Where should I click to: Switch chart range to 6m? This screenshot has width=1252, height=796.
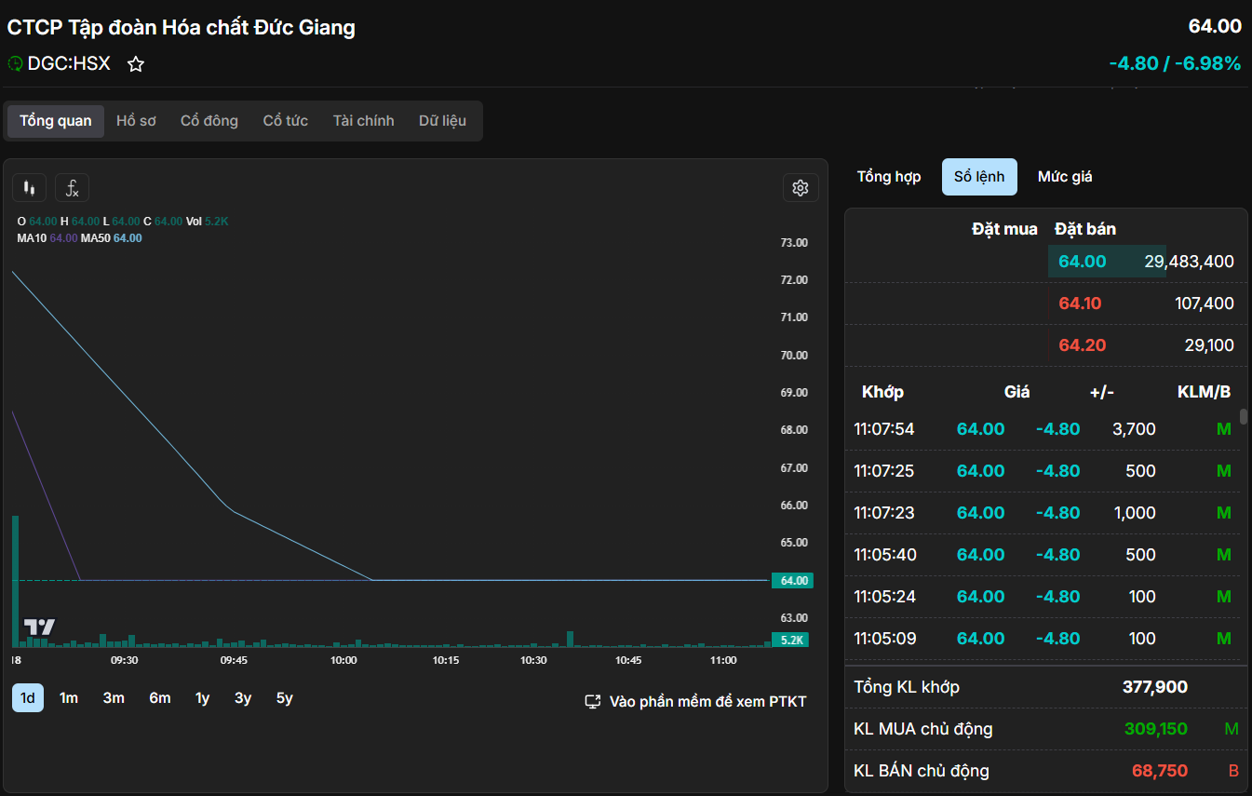[159, 698]
